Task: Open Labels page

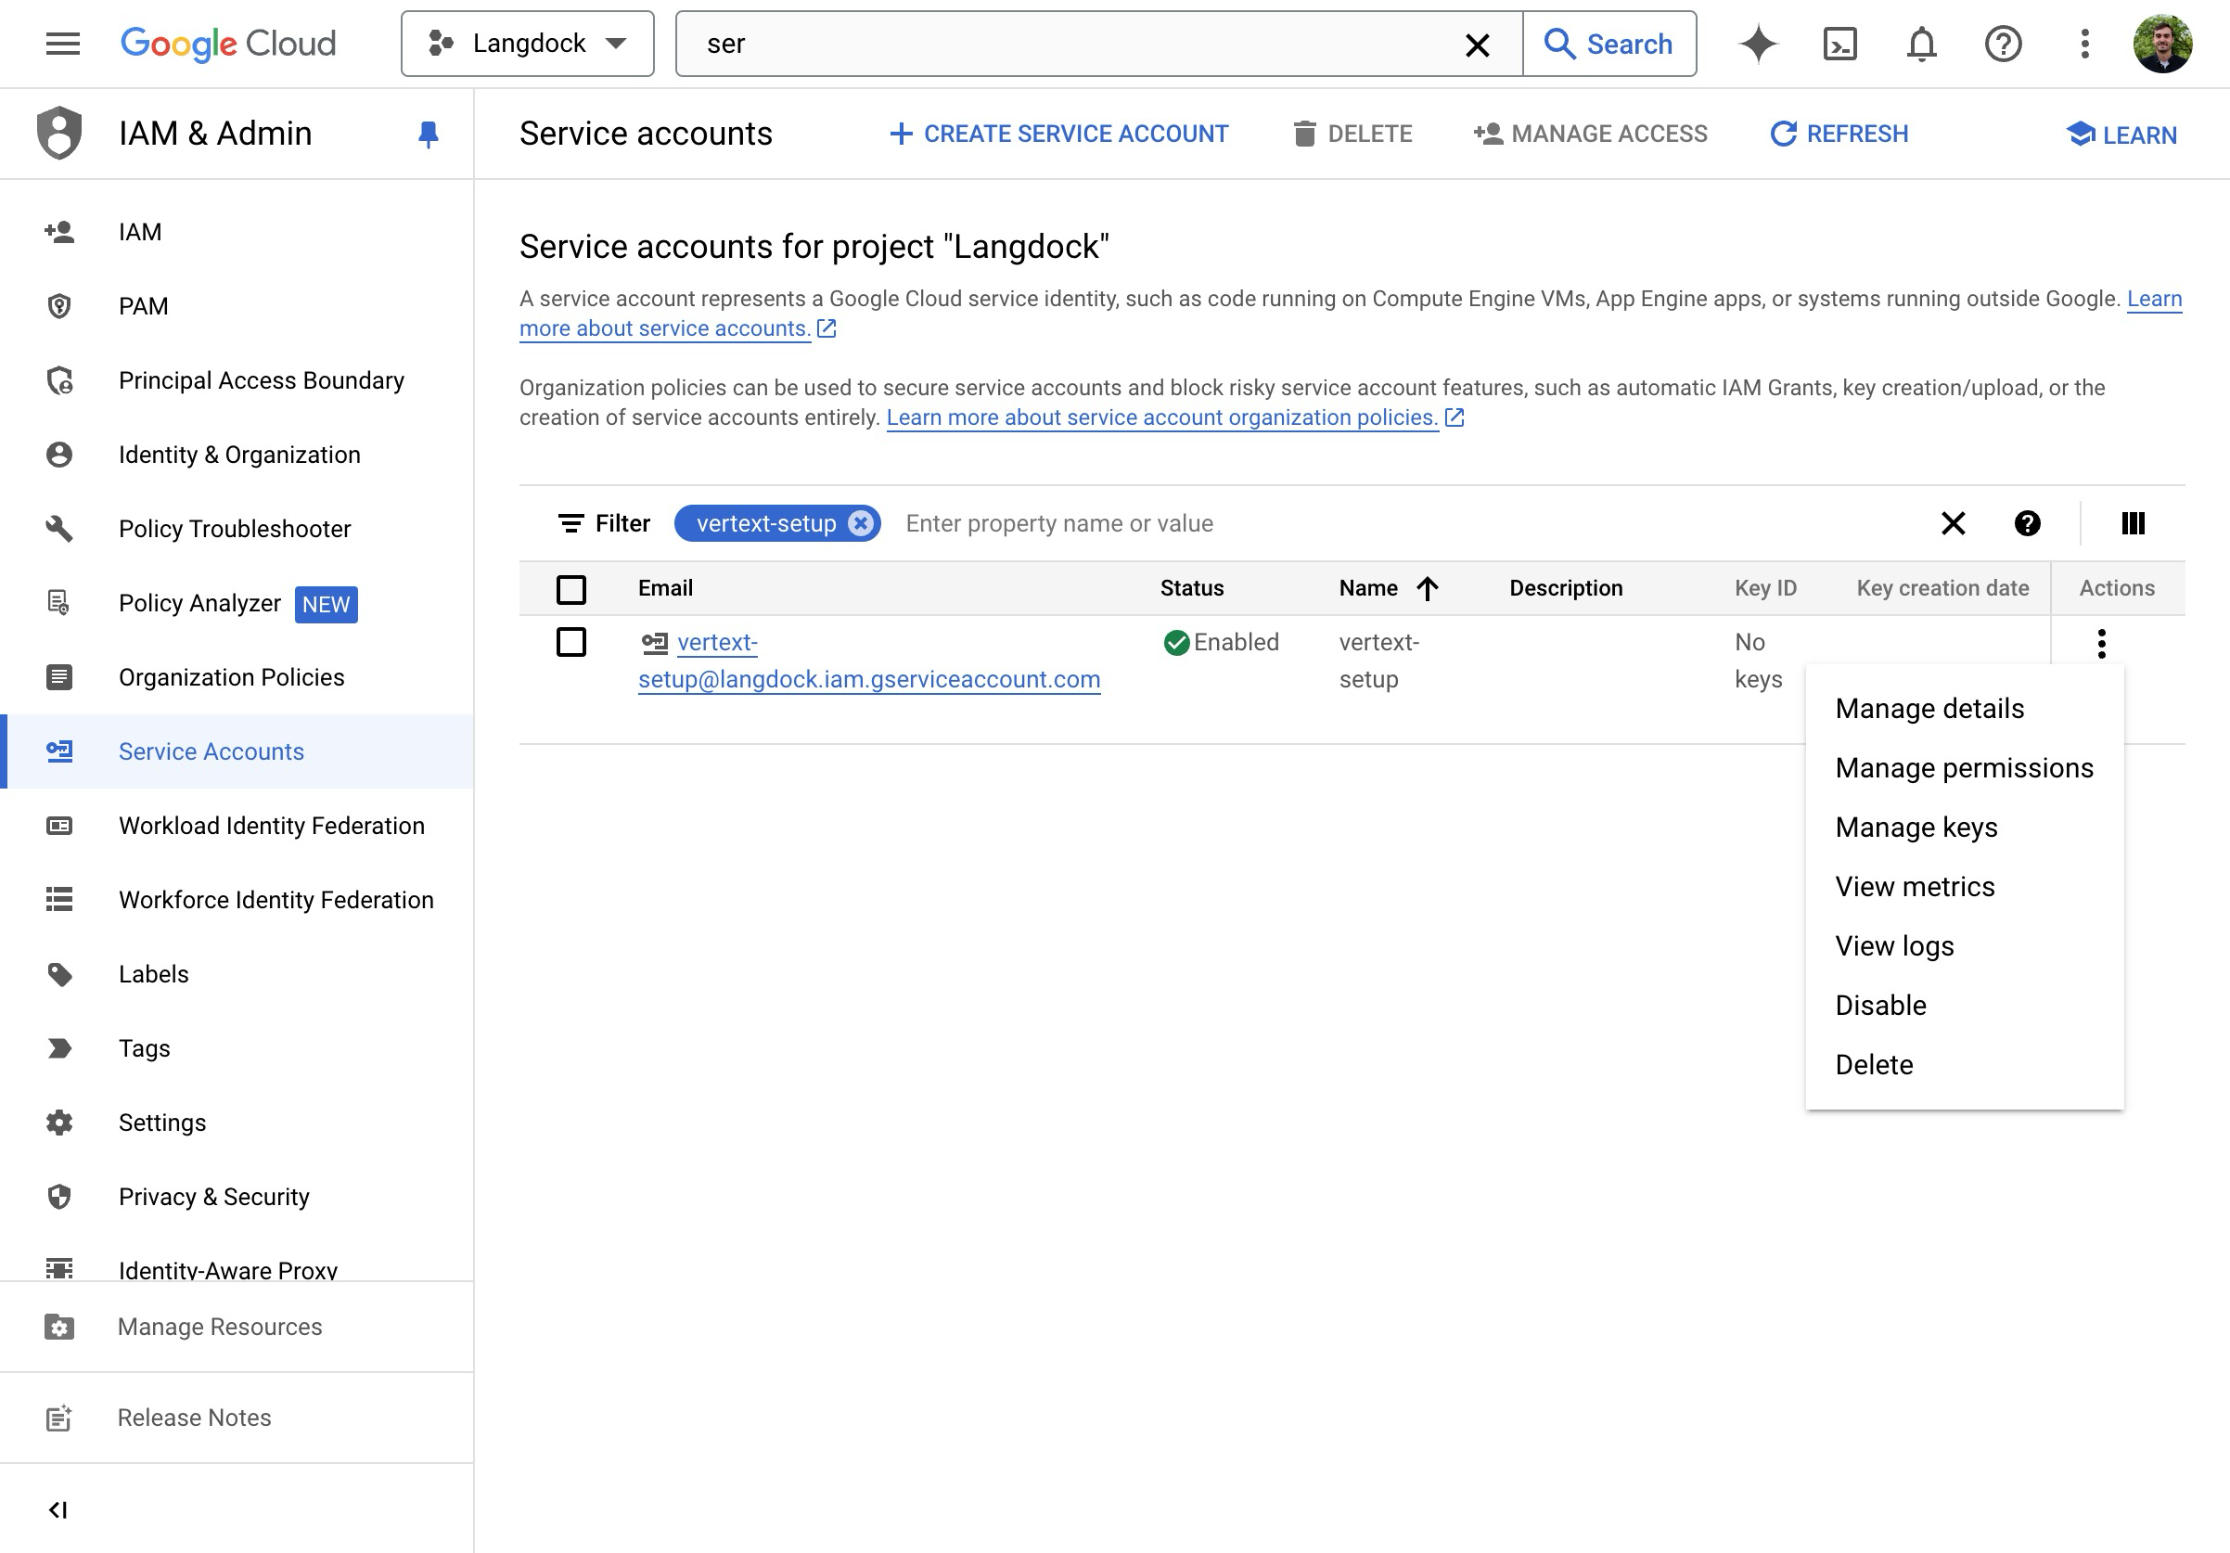Action: click(x=237, y=974)
